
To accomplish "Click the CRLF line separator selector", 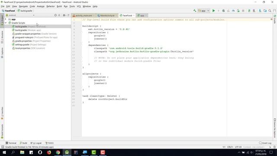I will tap(230, 147).
